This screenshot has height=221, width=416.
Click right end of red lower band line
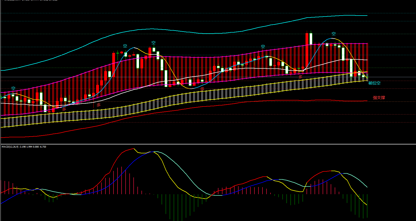point(367,101)
